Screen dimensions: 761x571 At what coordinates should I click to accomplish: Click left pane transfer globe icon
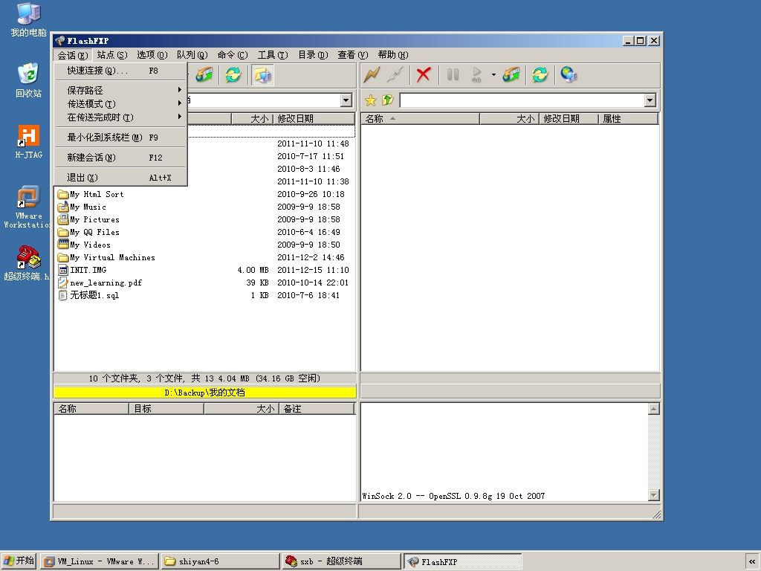pos(204,75)
